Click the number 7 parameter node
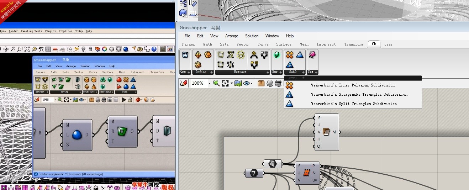The height and width of the screenshot is (190, 469). tap(254, 173)
